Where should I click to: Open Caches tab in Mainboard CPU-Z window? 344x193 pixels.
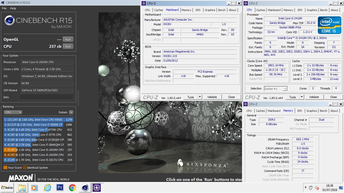click(x=158, y=10)
